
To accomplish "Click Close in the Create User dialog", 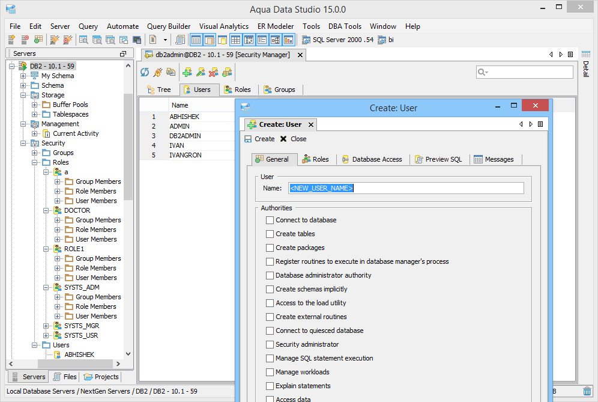I will click(x=293, y=139).
